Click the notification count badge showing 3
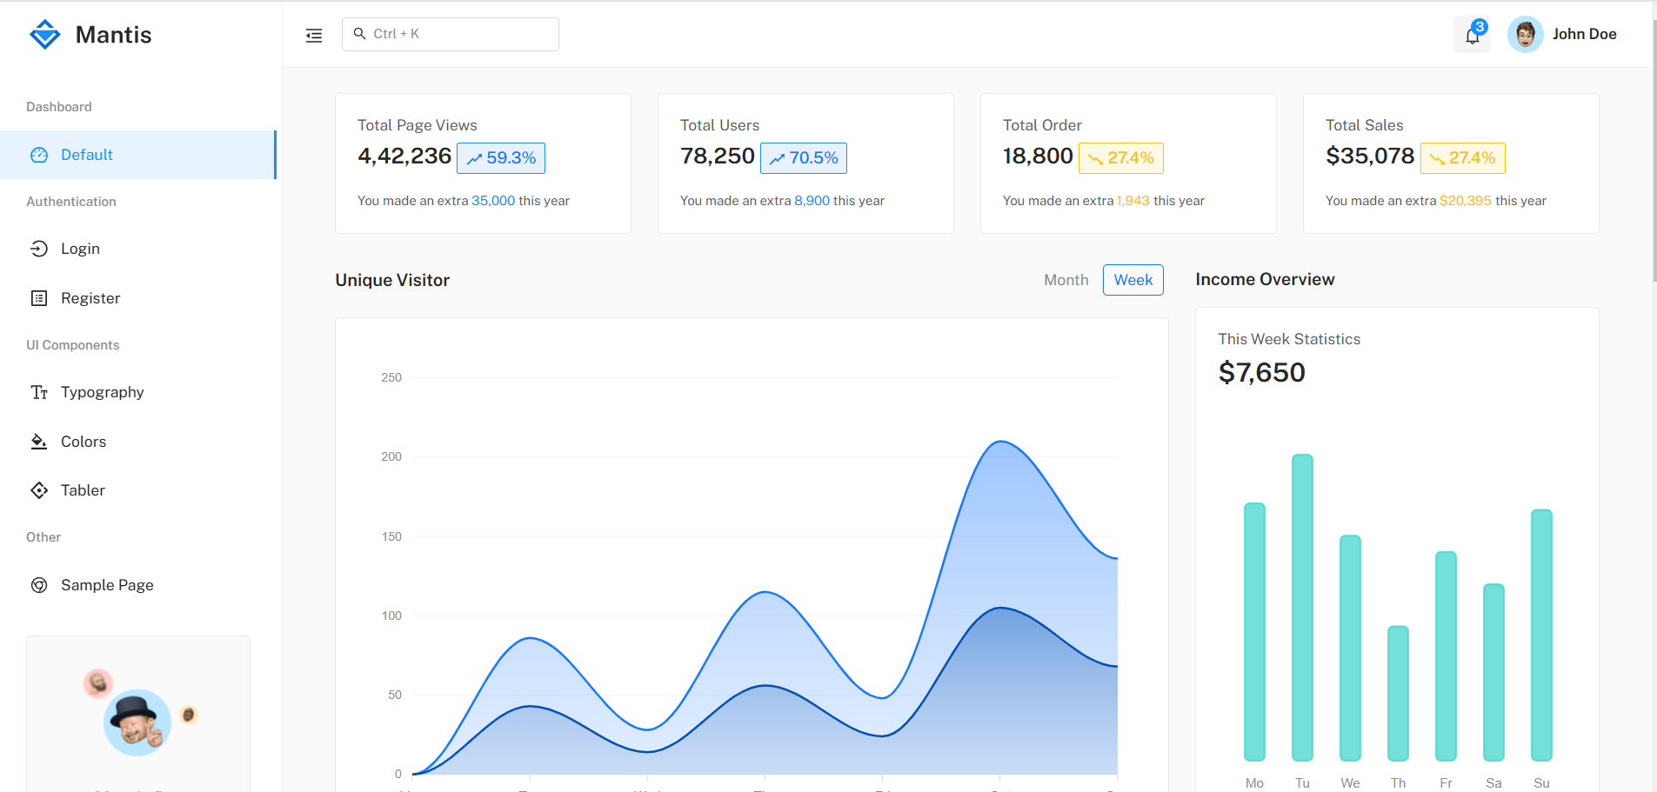Viewport: 1657px width, 792px height. point(1480,27)
